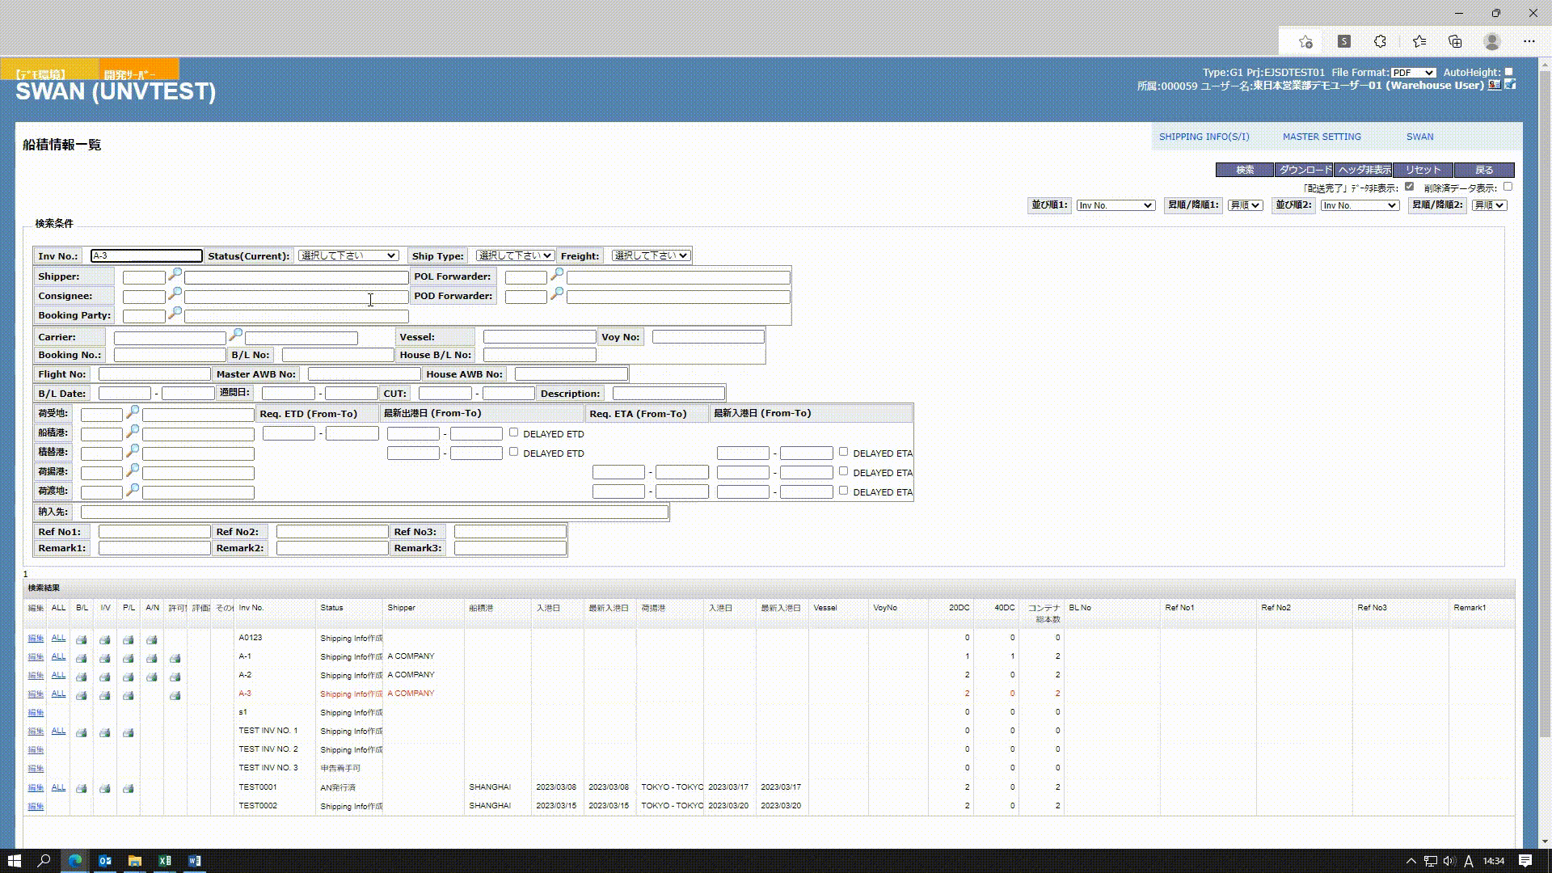Open the Carrier lookup magnifier icon

(236, 335)
